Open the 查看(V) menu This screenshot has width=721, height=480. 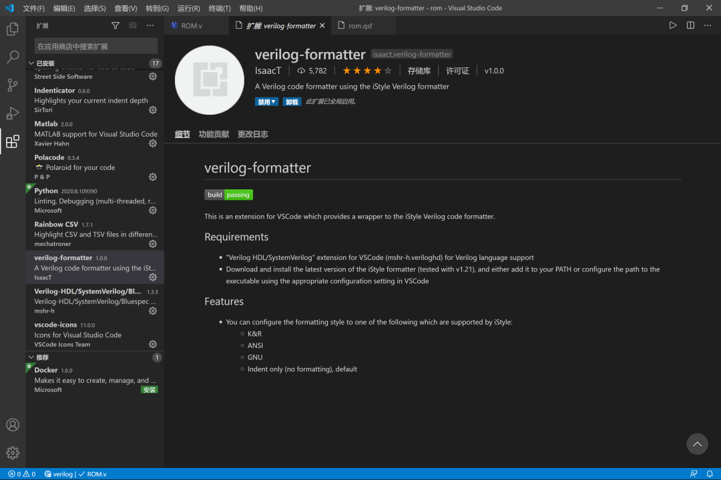tap(126, 8)
